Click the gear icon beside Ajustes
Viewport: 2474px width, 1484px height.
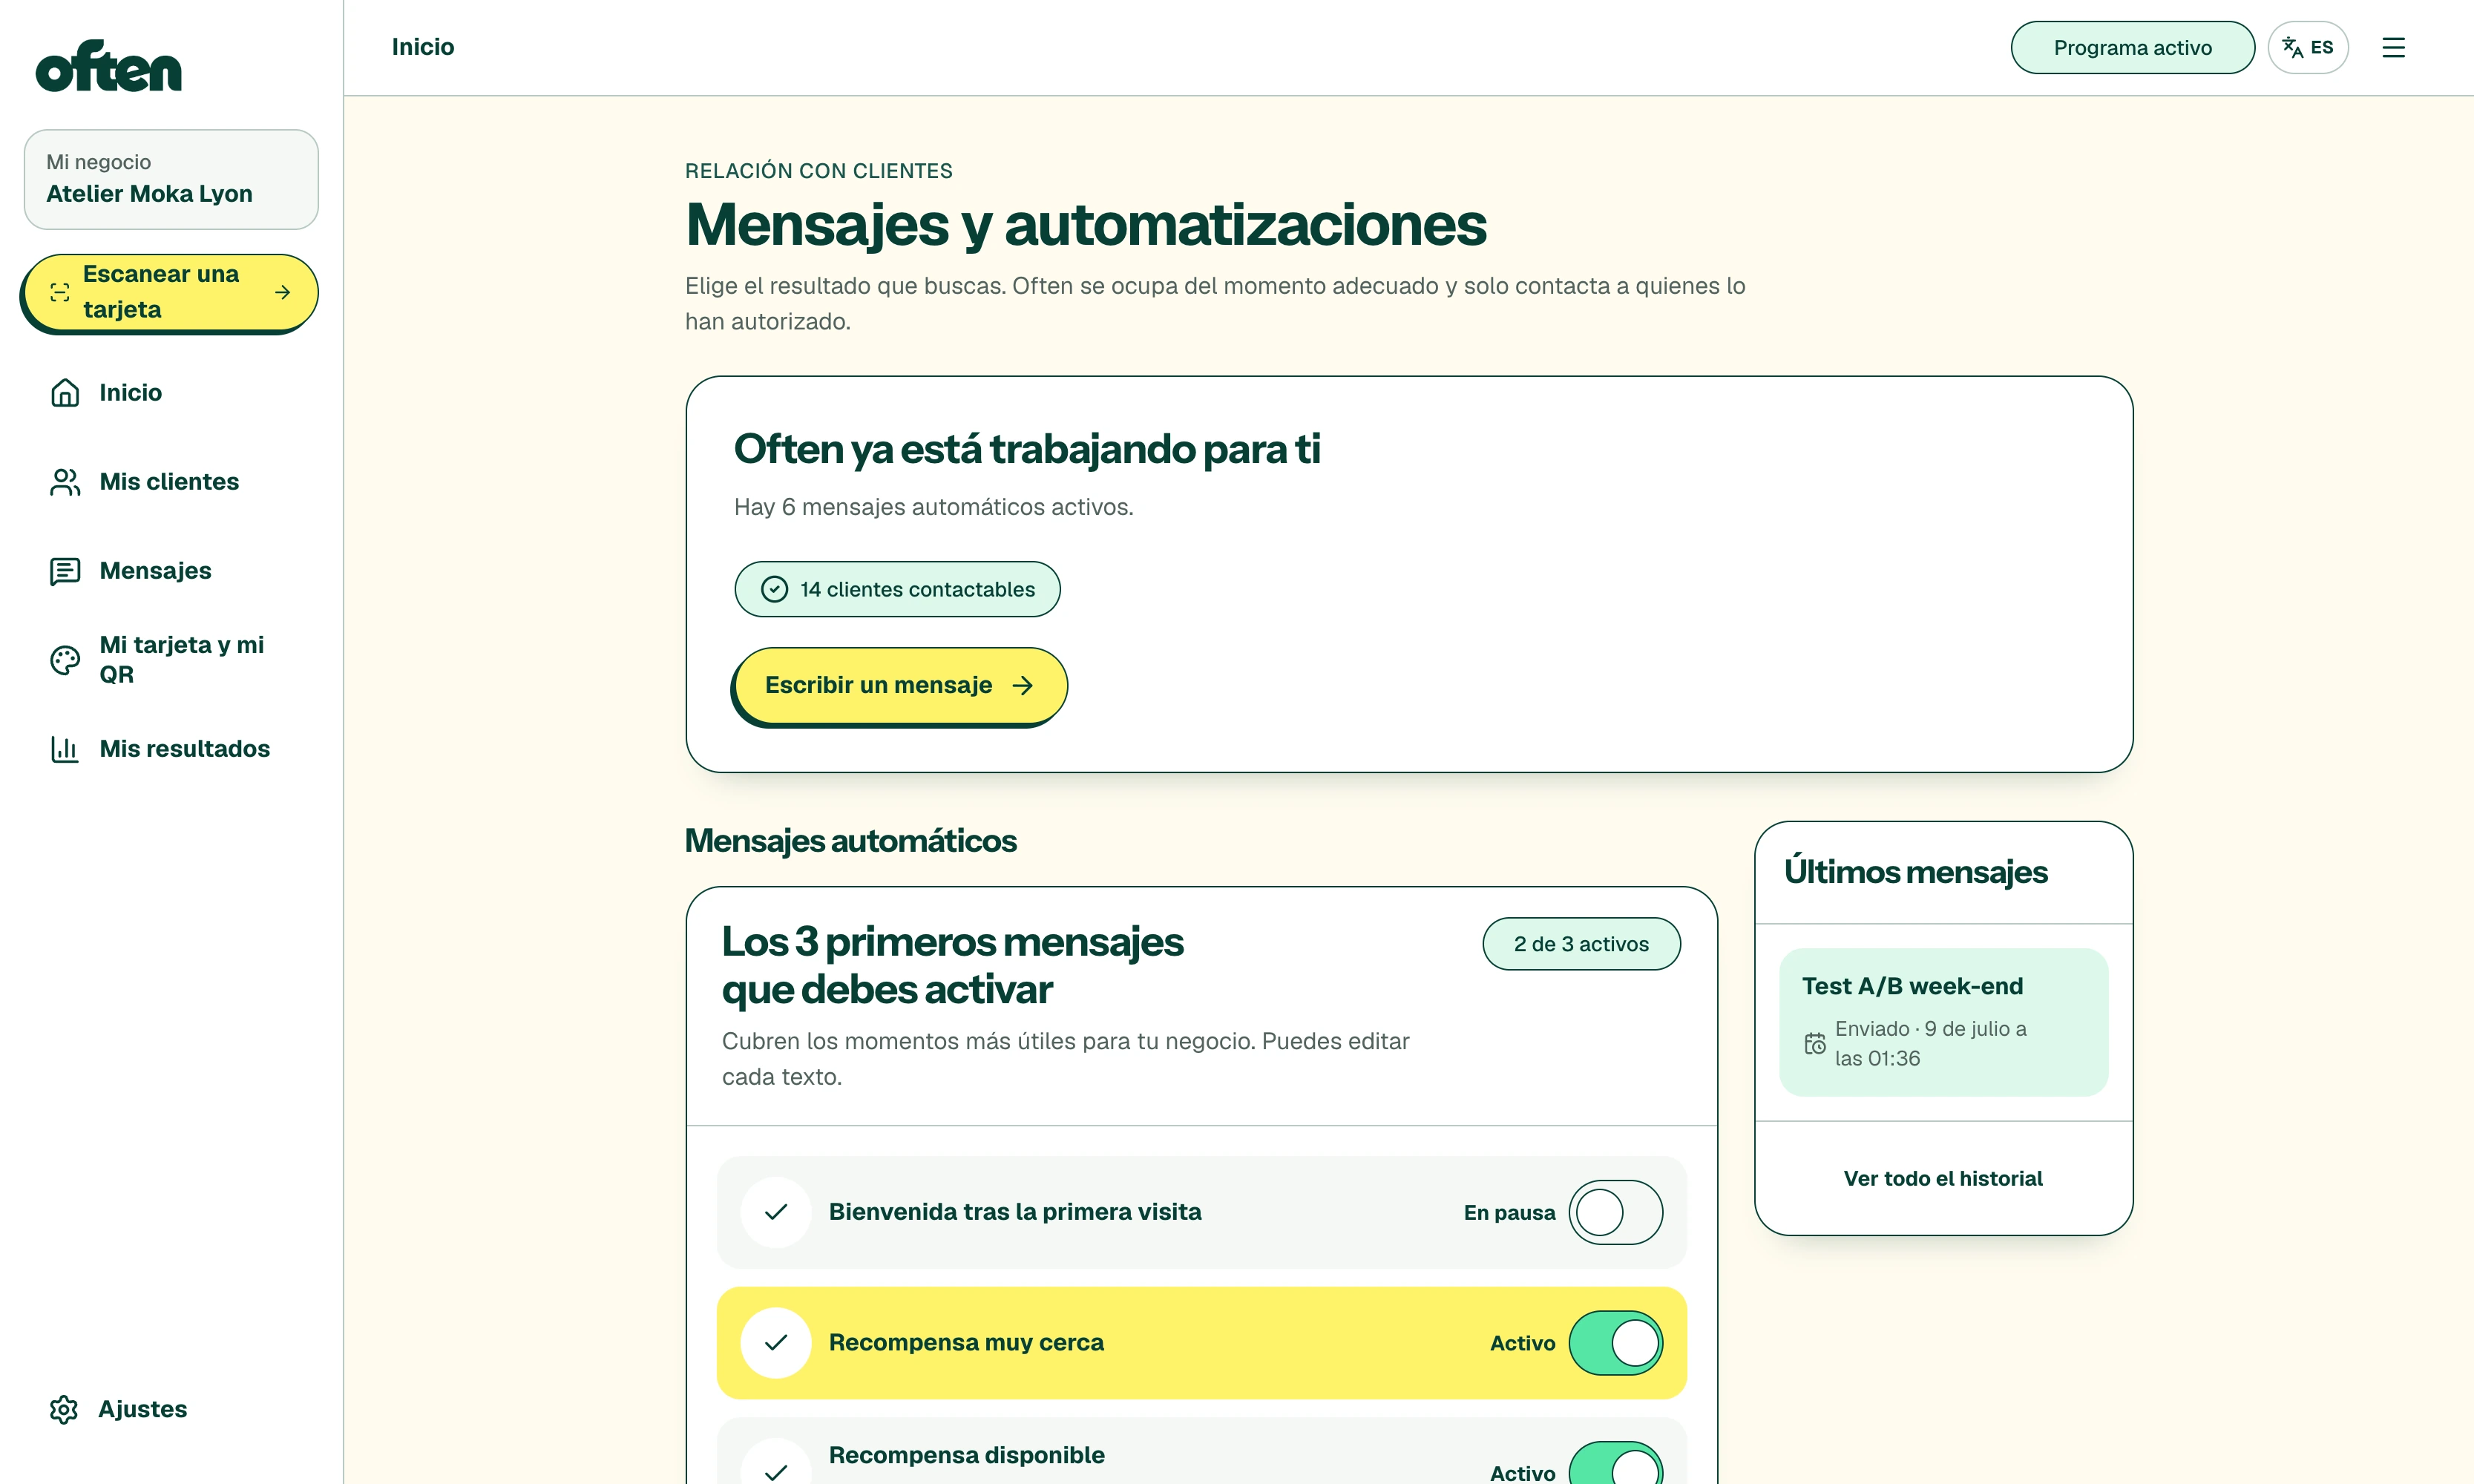pos(64,1409)
